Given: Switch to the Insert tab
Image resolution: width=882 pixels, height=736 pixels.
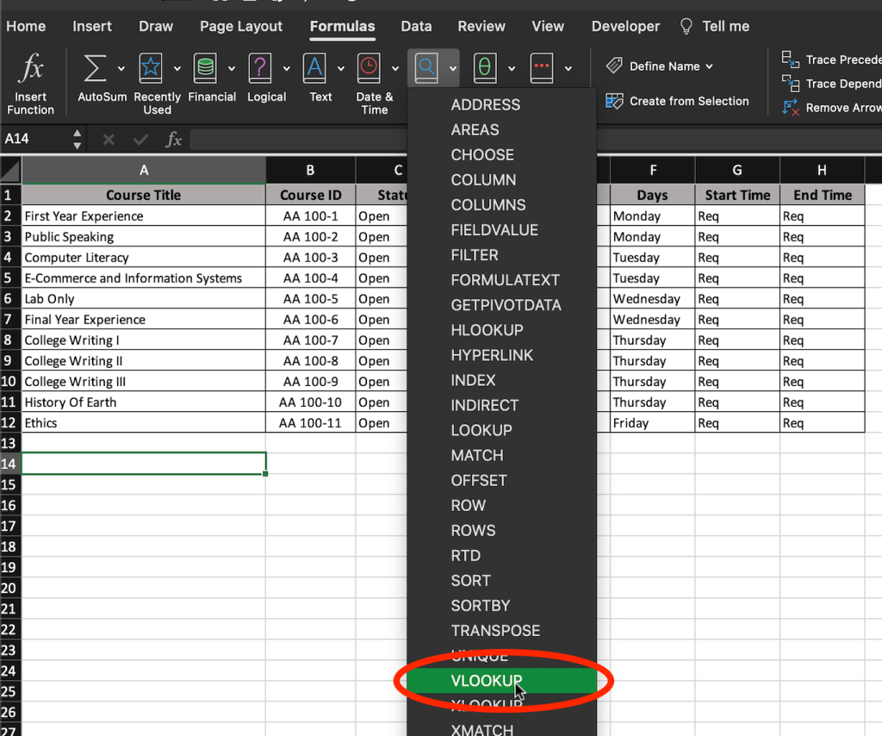Looking at the screenshot, I should pos(91,27).
